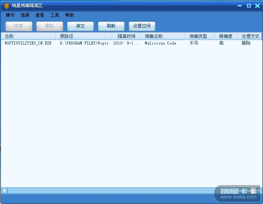Sort by the 病毒名称 column header
This screenshot has height=204, width=263.
pos(163,36)
